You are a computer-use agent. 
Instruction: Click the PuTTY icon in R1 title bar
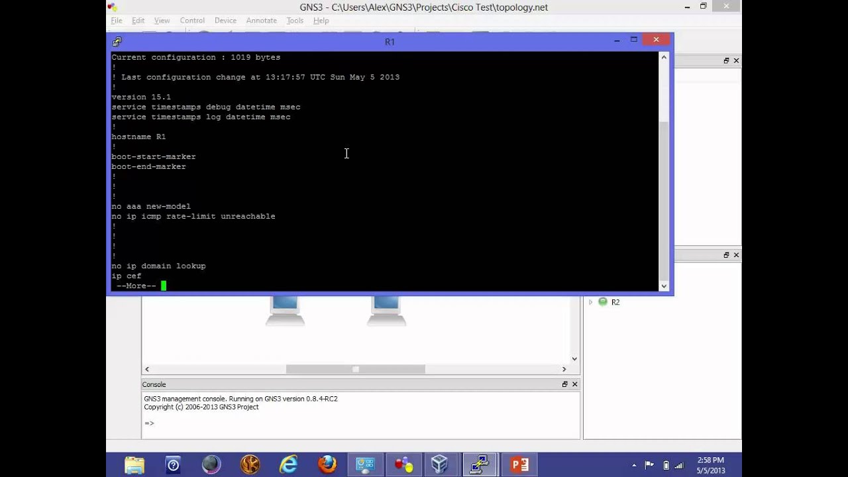[117, 41]
